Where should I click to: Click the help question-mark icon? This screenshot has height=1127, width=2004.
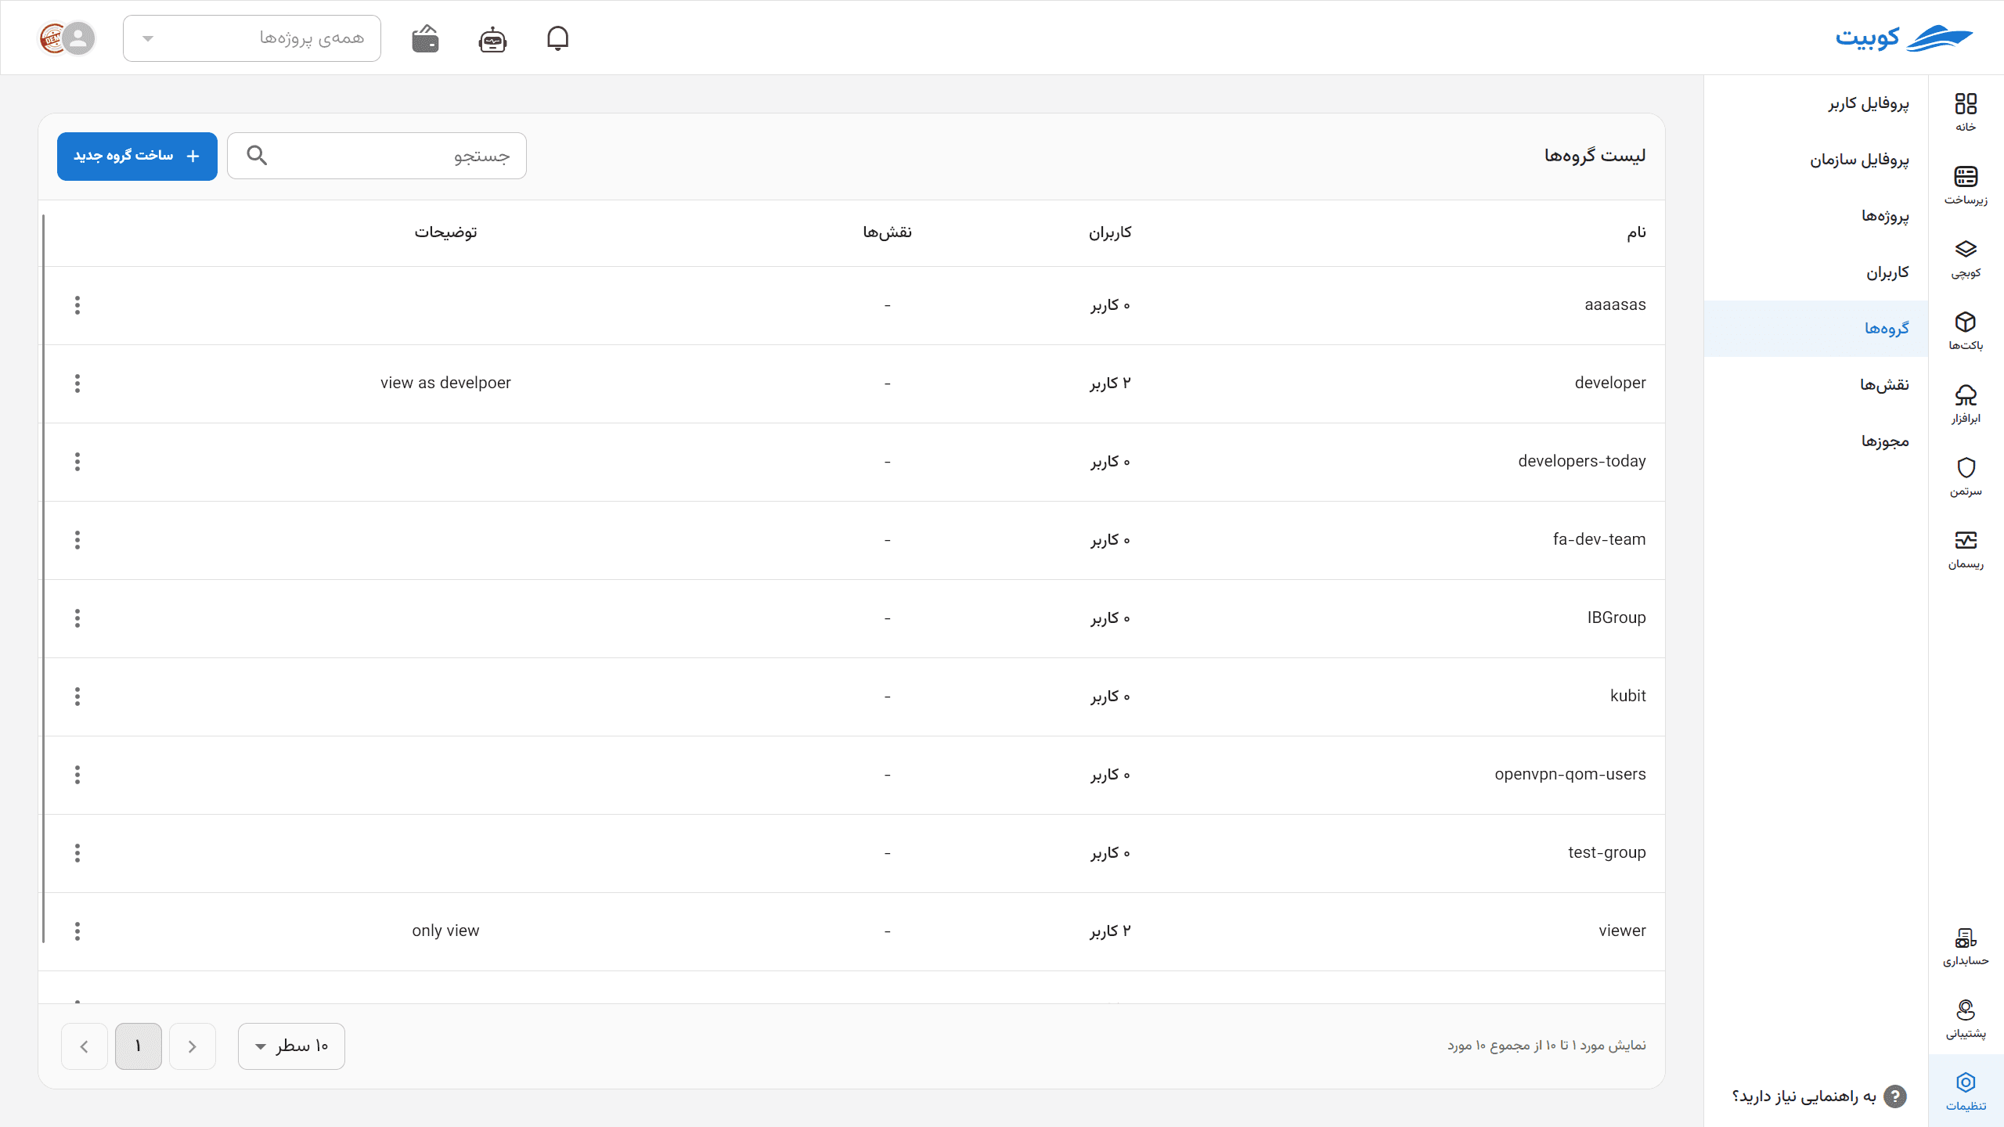1894,1096
